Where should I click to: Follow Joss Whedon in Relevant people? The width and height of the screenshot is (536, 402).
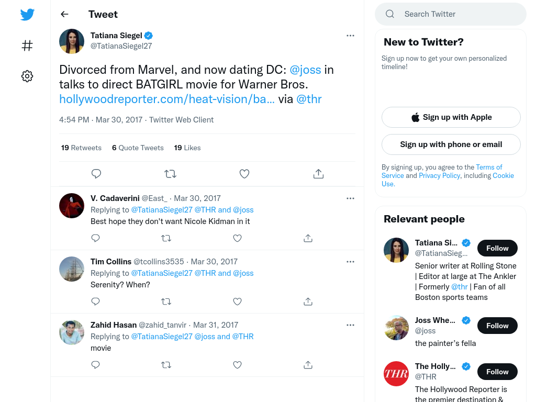click(x=497, y=326)
